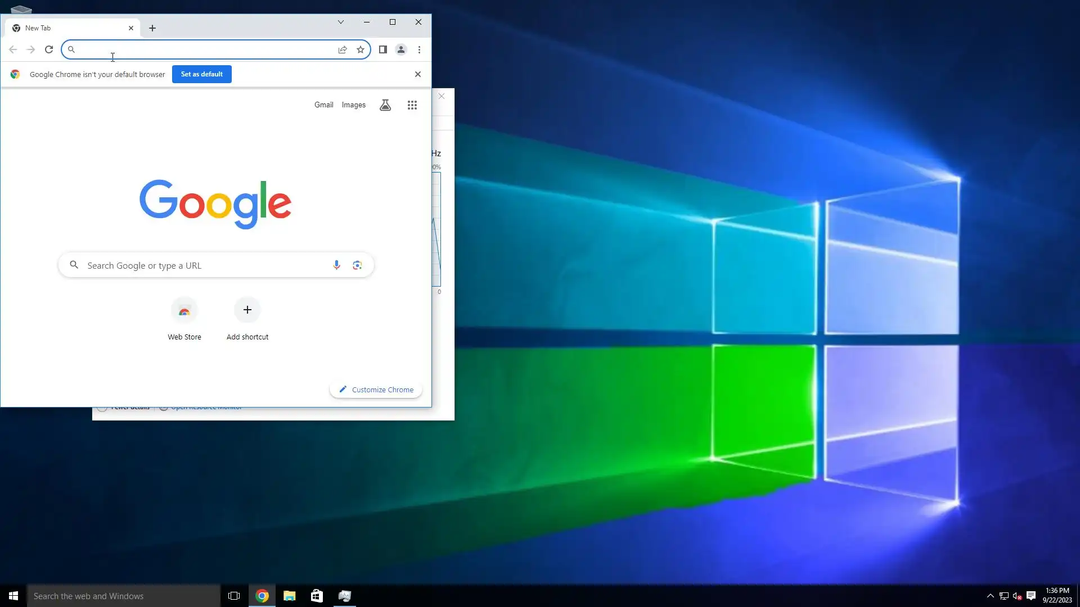
Task: Bookmark this tab with star icon
Action: pyautogui.click(x=361, y=49)
